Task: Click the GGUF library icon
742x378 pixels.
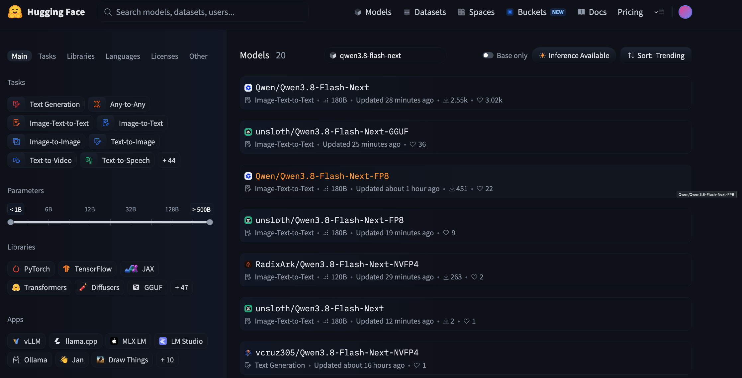Action: click(x=136, y=287)
